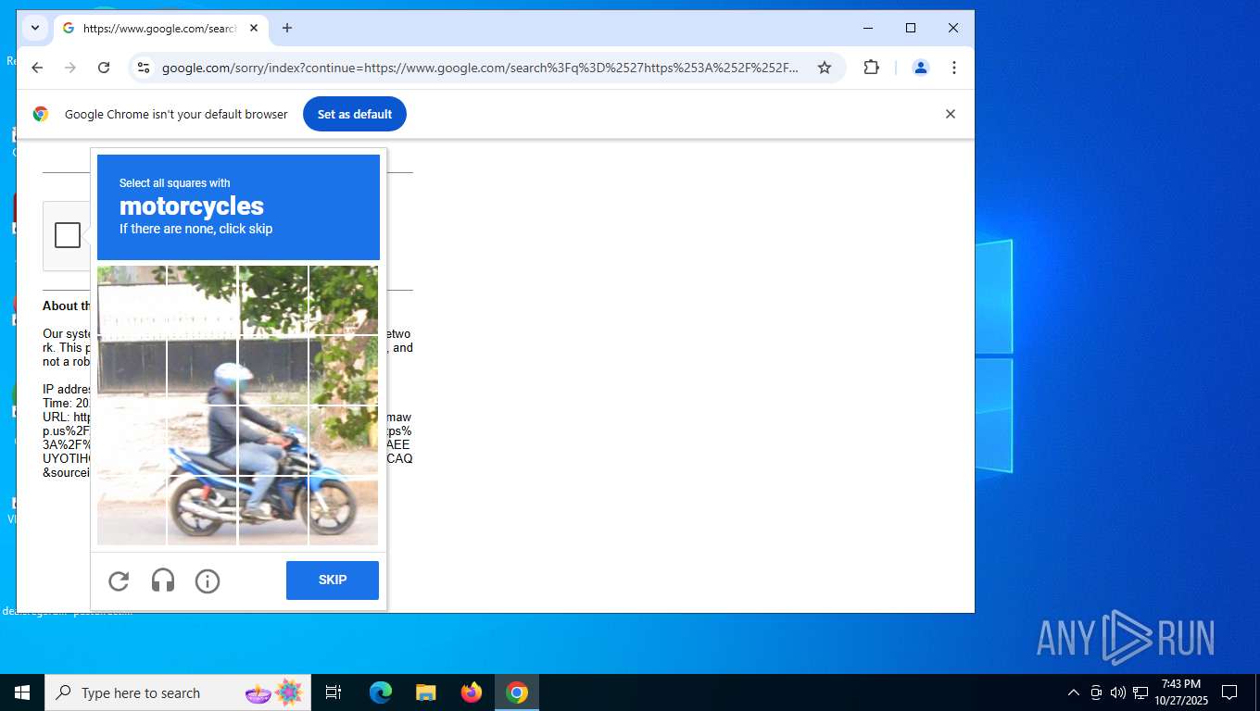The image size is (1260, 711).
Task: Launch Microsoft Edge from the taskbar
Action: click(x=381, y=692)
